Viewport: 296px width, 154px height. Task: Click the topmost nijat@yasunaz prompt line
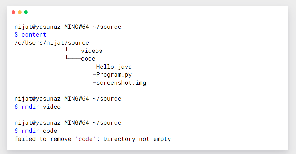click(x=68, y=27)
